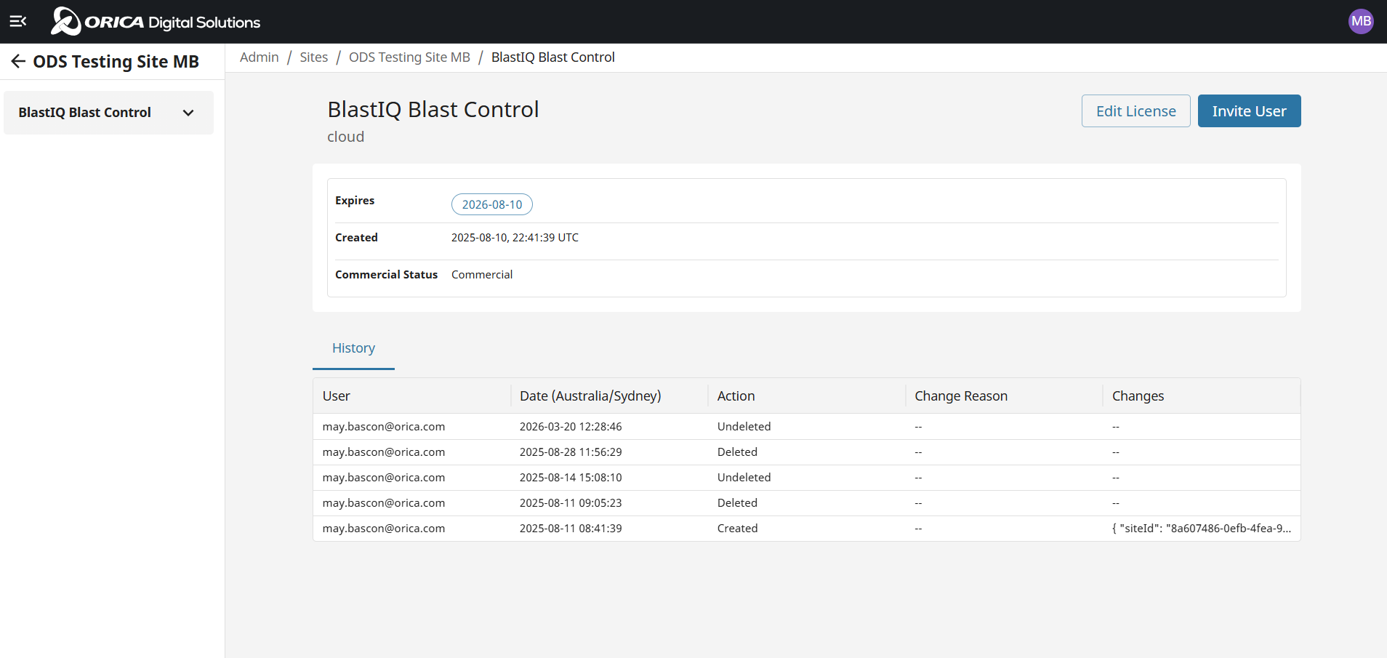Click the Commercial status value
This screenshot has height=658, width=1387.
pos(482,275)
